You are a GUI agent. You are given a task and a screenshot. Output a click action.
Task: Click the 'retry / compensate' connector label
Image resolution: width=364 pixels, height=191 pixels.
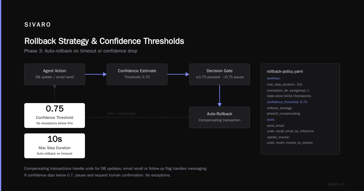pyautogui.click(x=121, y=114)
